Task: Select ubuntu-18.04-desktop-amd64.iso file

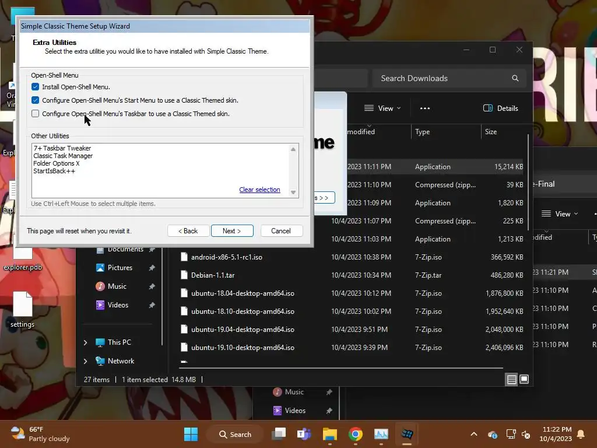Action: coord(243,293)
